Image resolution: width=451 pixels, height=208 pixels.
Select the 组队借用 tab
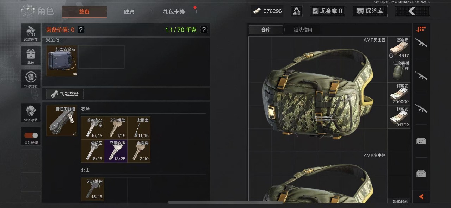point(303,30)
